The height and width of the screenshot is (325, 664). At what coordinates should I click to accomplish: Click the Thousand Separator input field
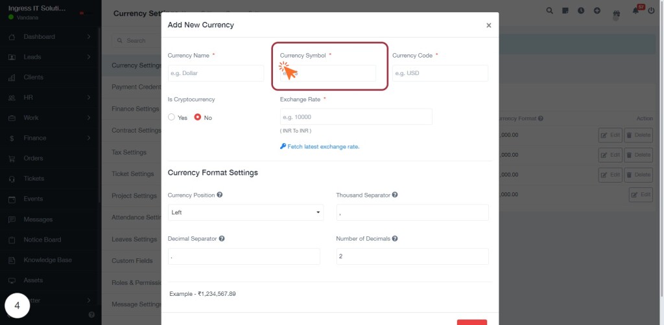pos(412,212)
